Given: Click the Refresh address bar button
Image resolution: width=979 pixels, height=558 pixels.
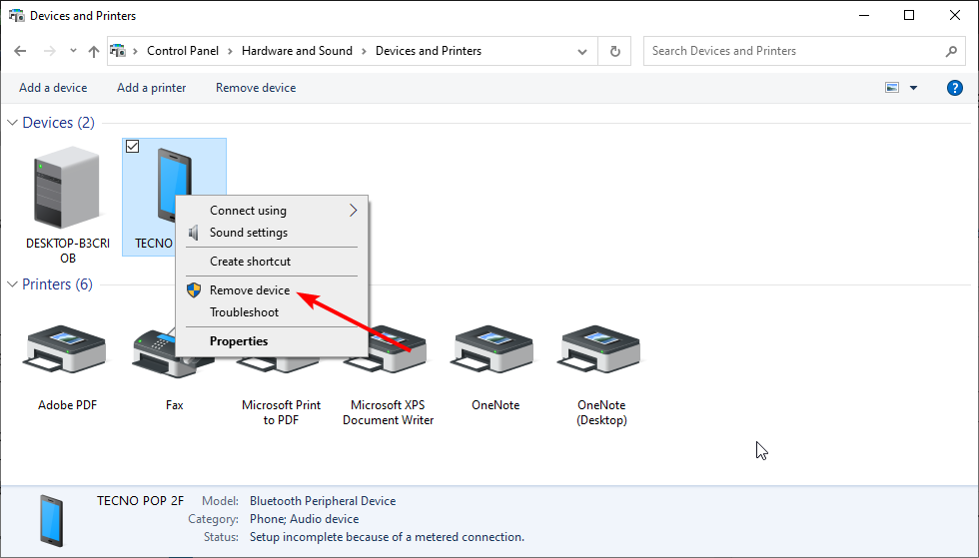Looking at the screenshot, I should coord(615,51).
